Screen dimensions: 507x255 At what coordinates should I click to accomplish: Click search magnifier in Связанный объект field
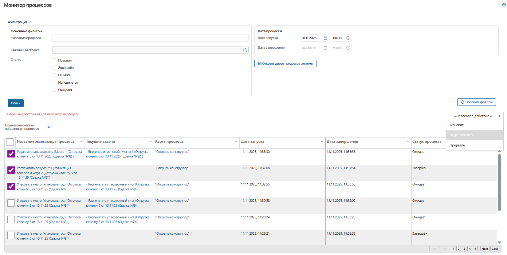(245, 50)
